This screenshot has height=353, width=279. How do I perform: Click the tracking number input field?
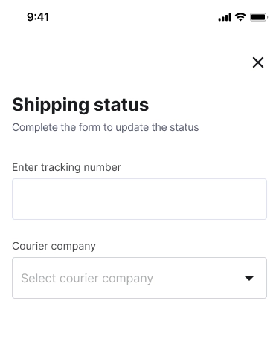(139, 199)
